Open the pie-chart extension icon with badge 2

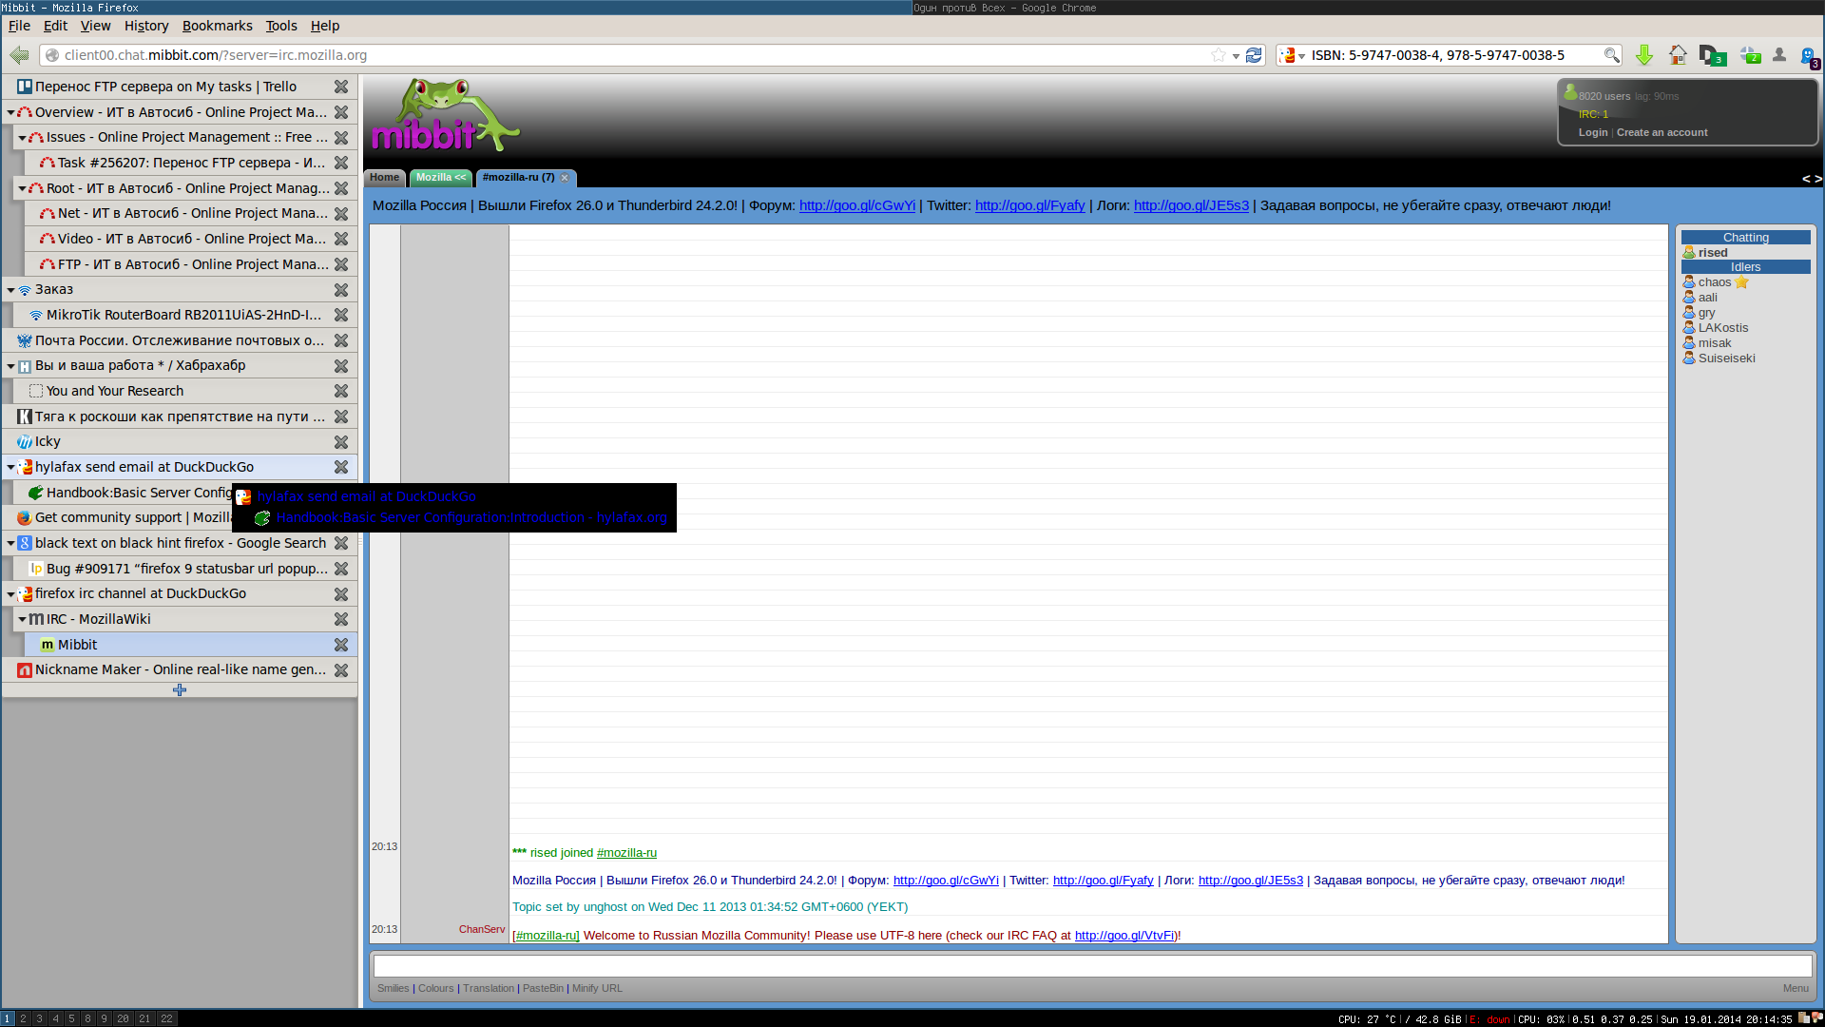1750,55
